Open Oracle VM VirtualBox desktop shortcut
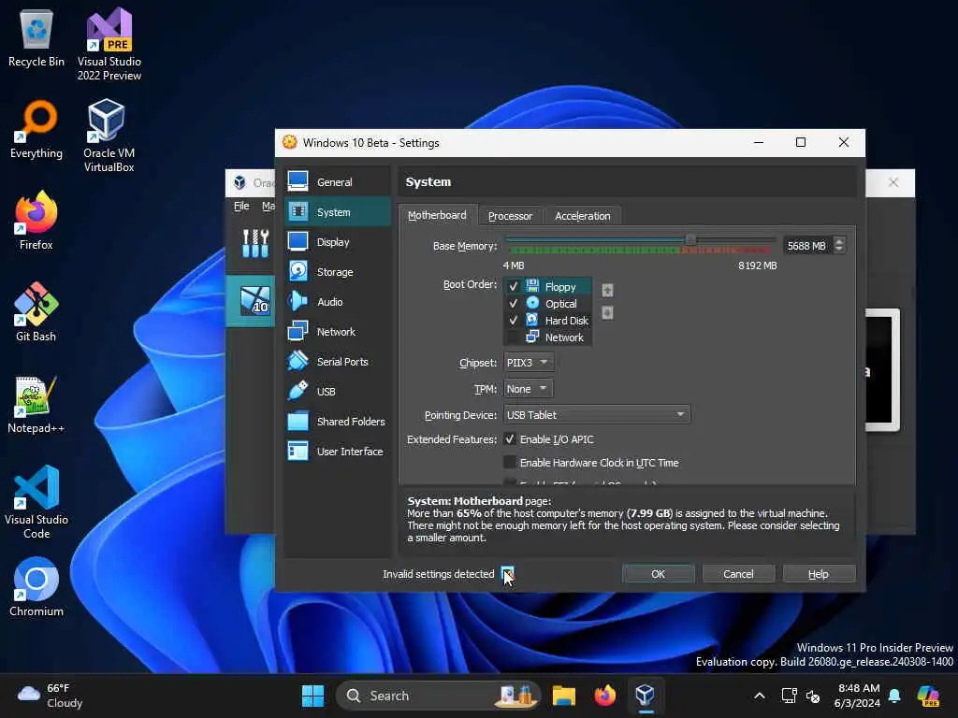 point(109,136)
